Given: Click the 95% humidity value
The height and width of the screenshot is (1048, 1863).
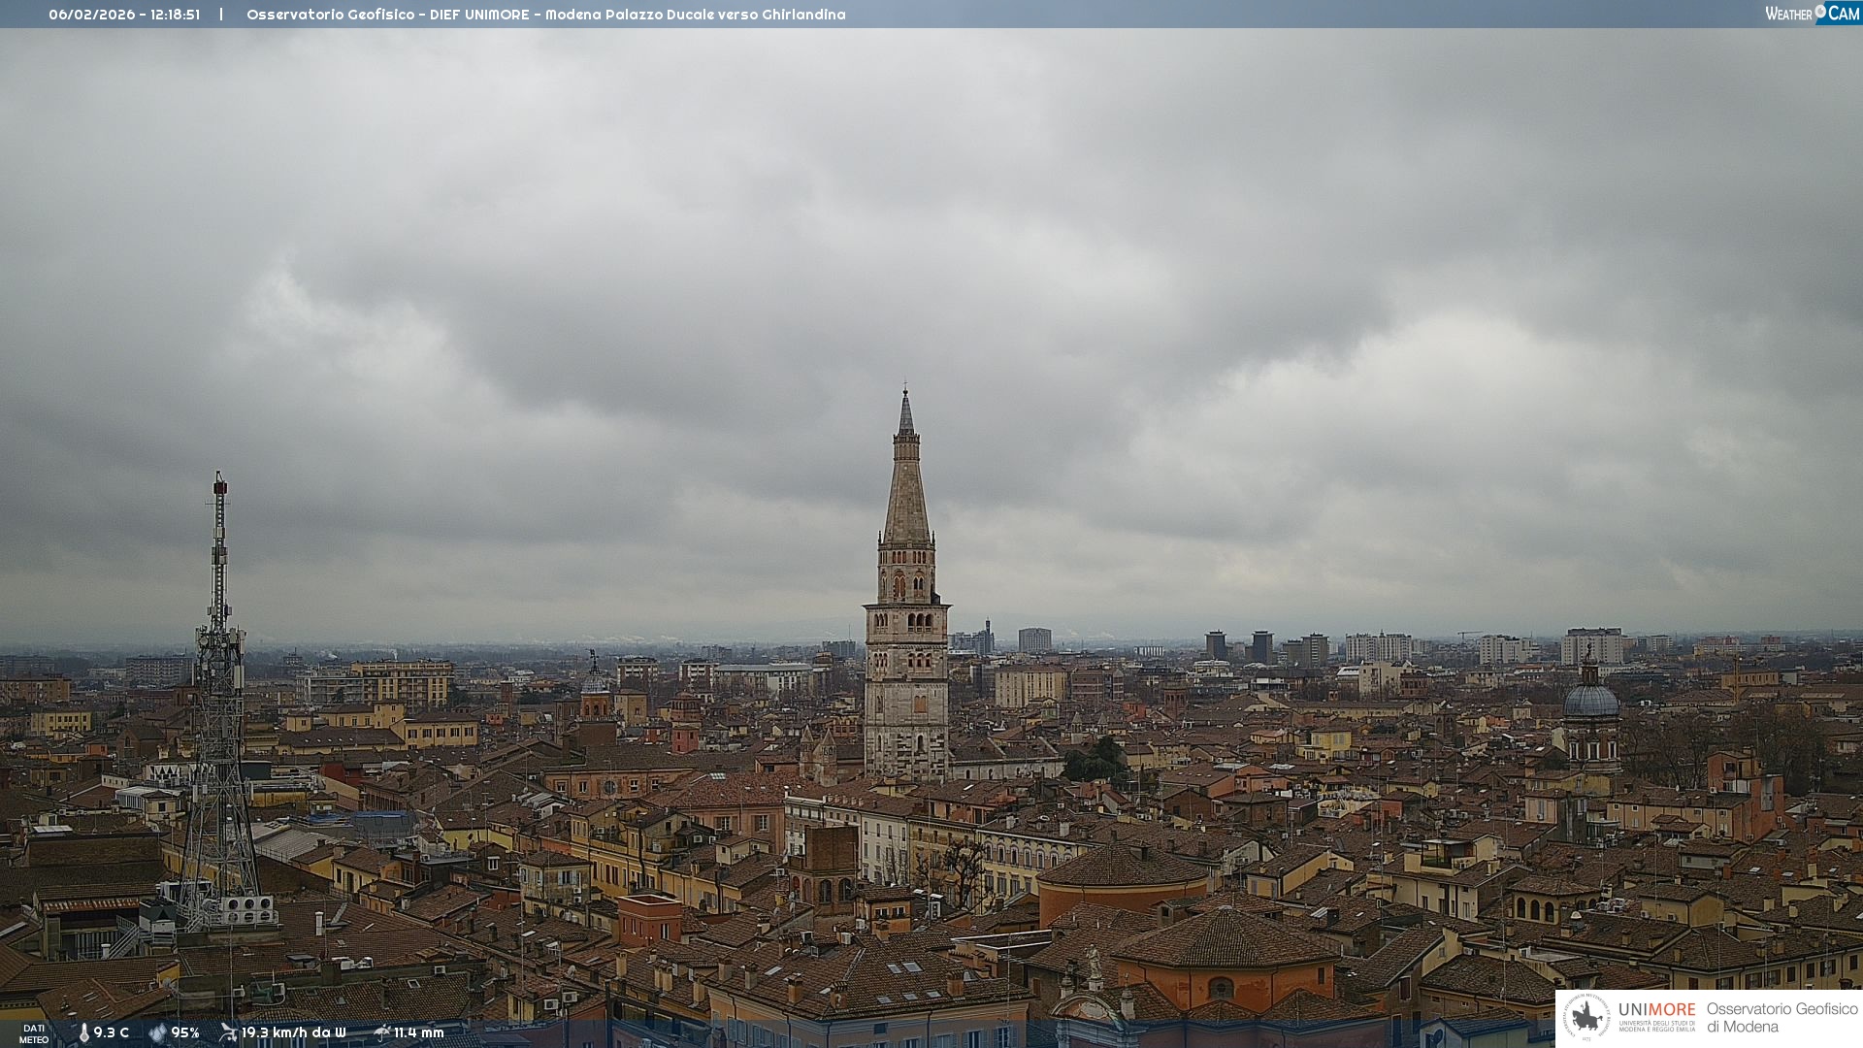Looking at the screenshot, I should 185,1033.
